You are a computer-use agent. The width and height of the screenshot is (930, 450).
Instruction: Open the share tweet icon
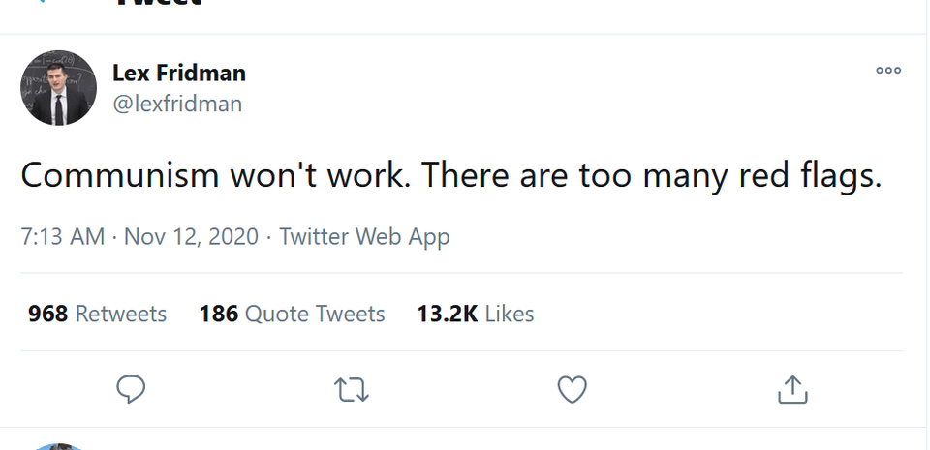coord(792,389)
